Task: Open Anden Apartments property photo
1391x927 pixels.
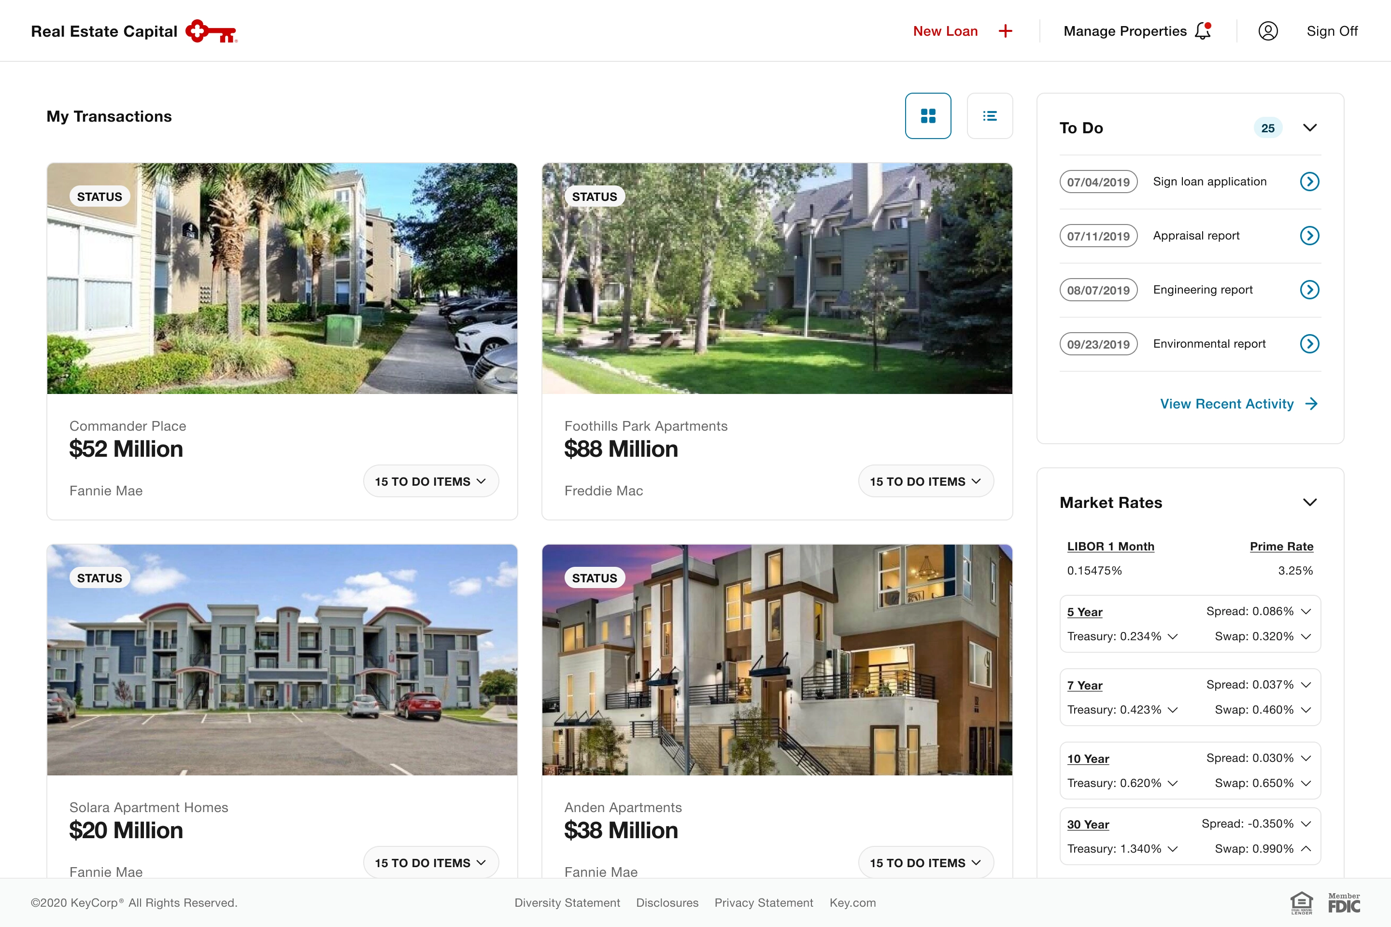Action: (x=777, y=659)
